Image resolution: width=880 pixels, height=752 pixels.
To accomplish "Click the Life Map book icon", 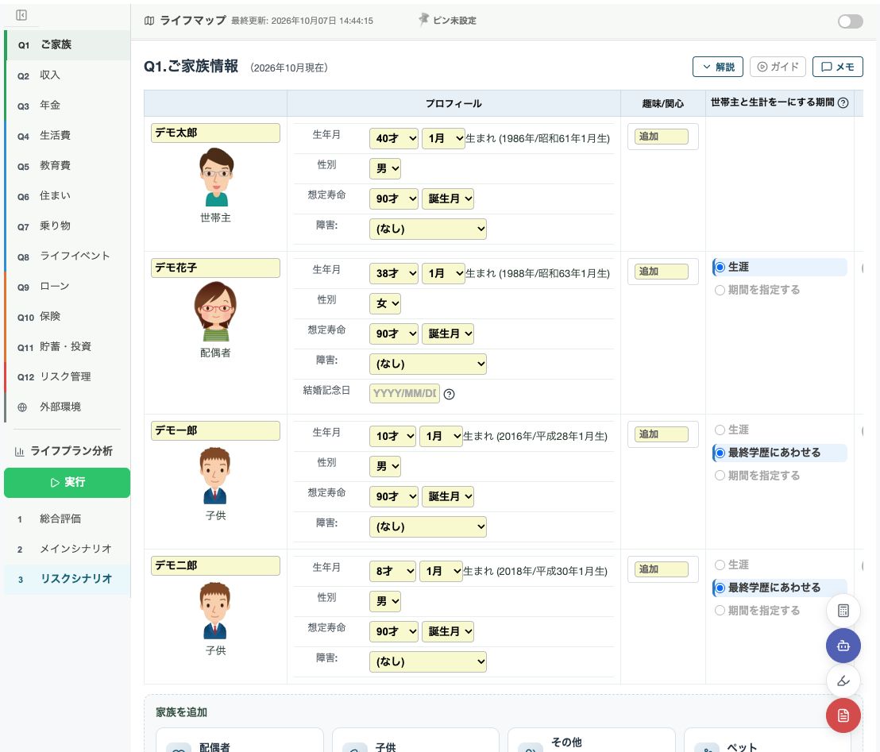I will 149,21.
